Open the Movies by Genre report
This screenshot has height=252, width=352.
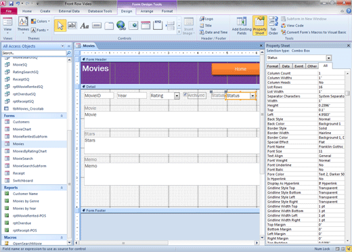point(26,201)
